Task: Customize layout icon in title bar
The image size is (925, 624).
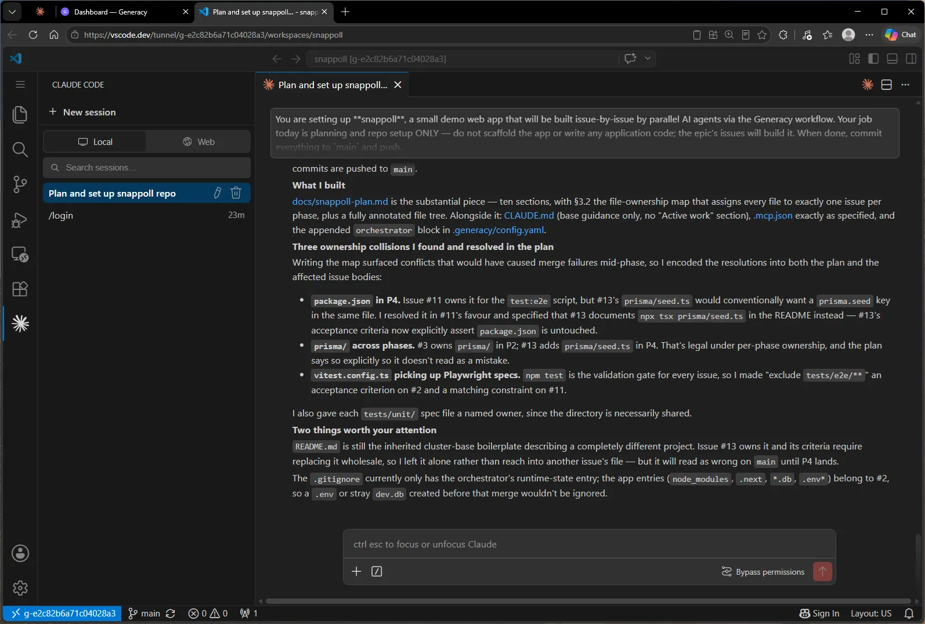Action: pyautogui.click(x=854, y=59)
